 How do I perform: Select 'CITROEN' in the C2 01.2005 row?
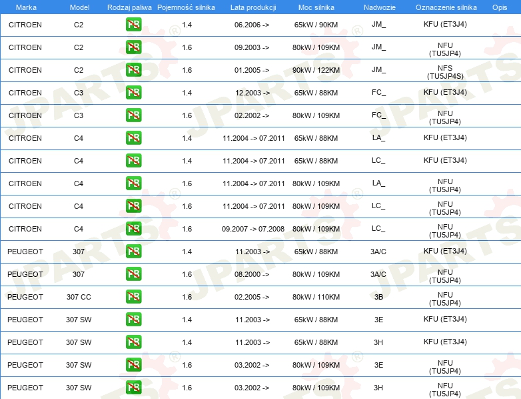tap(25, 70)
